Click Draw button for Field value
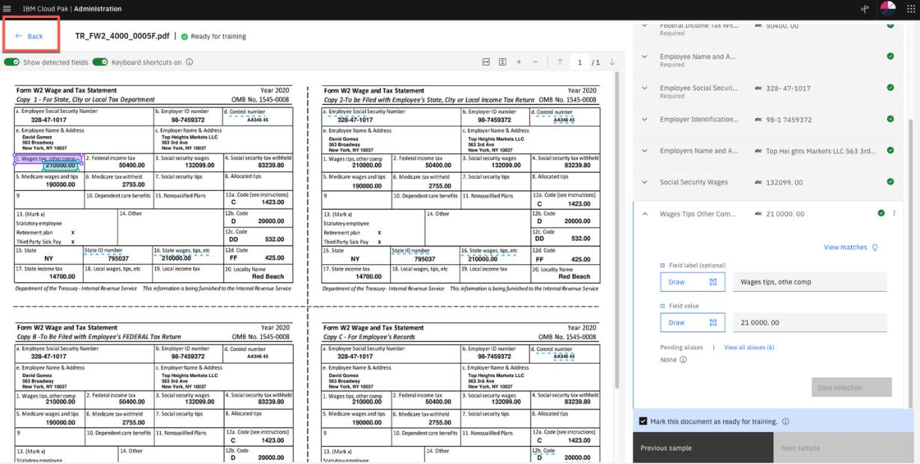 692,323
